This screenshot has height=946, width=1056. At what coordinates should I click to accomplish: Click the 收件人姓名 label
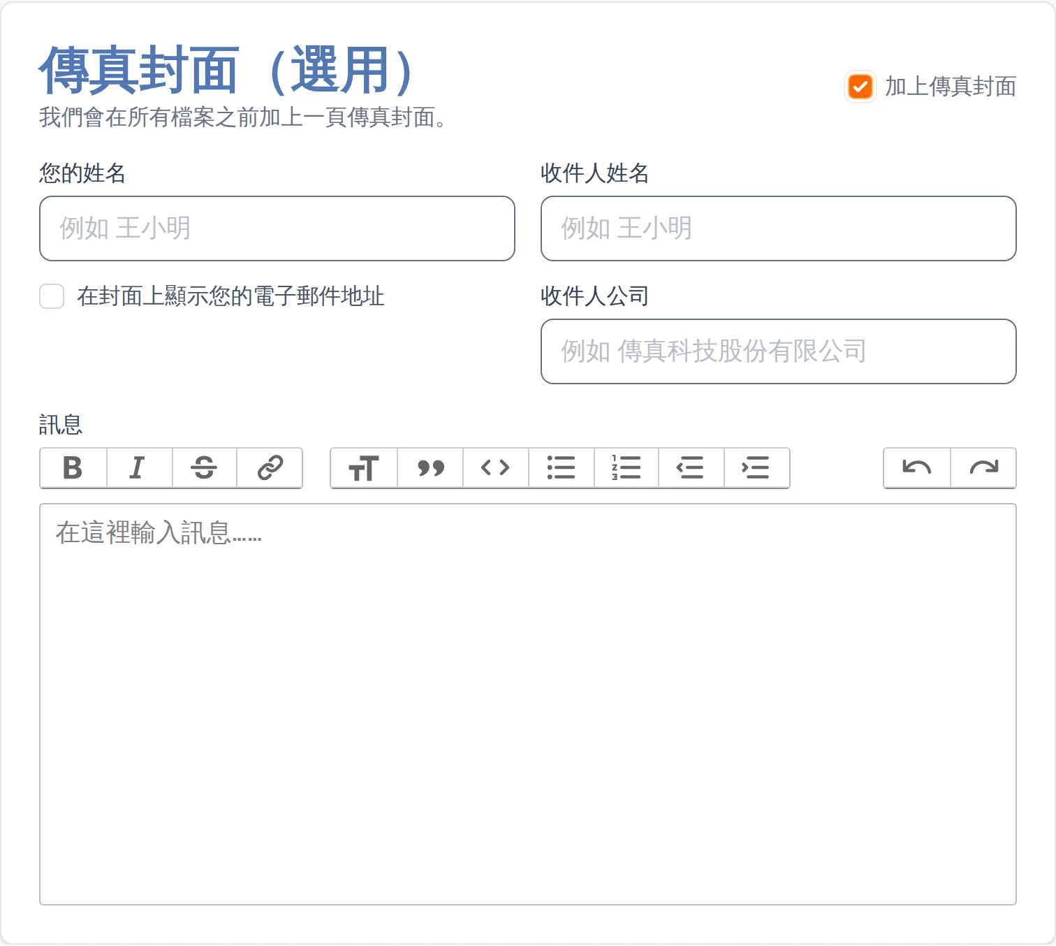point(595,173)
